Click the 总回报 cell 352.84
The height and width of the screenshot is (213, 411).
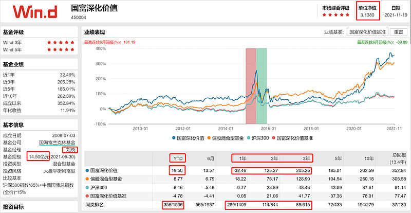tap(399, 171)
